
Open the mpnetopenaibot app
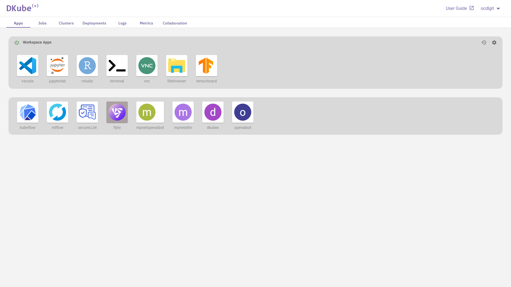pos(150,112)
